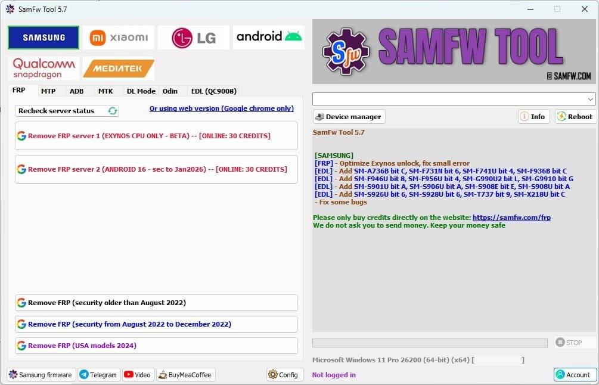
Task: Switch to the MTK tab
Action: coord(105,91)
